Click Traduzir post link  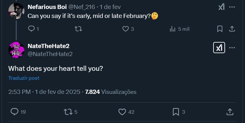pyautogui.click(x=24, y=78)
